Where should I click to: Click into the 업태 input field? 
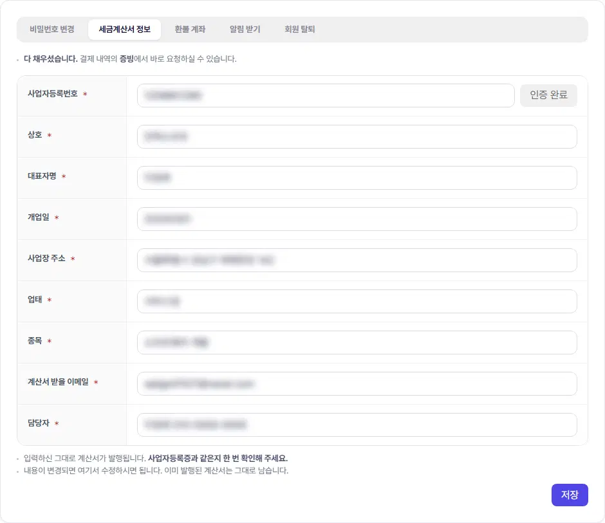pyautogui.click(x=357, y=301)
